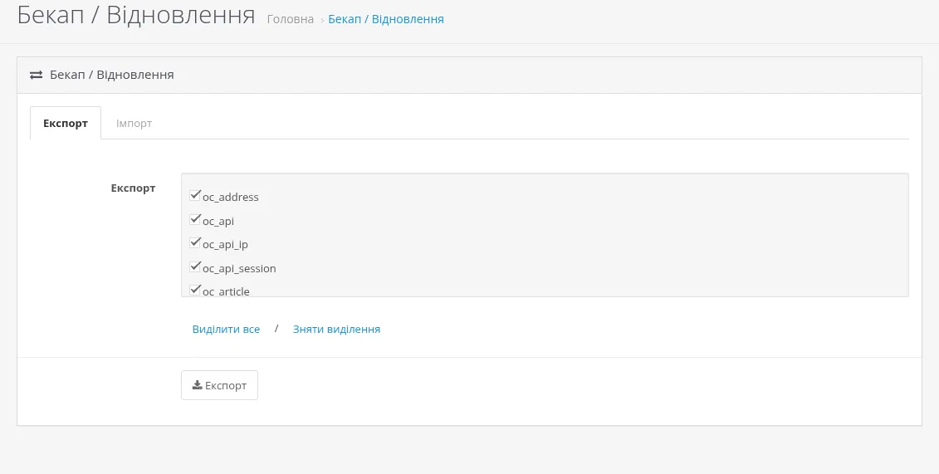Uncheck the oc_api table checkbox

pos(194,219)
